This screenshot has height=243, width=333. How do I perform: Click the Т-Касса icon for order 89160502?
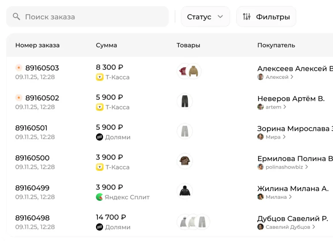(x=100, y=107)
